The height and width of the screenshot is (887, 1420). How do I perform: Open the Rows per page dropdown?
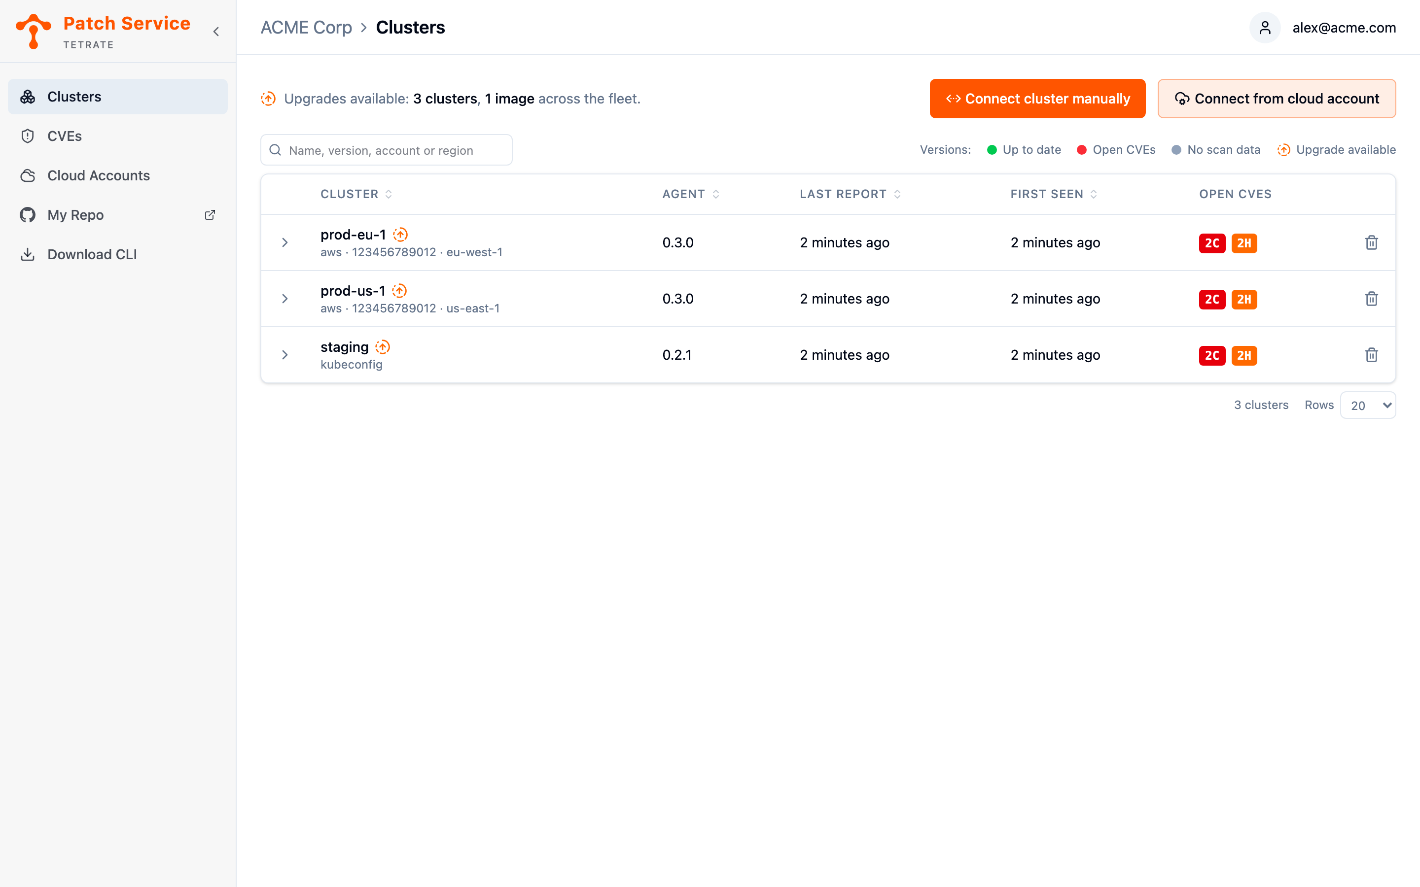click(x=1368, y=406)
